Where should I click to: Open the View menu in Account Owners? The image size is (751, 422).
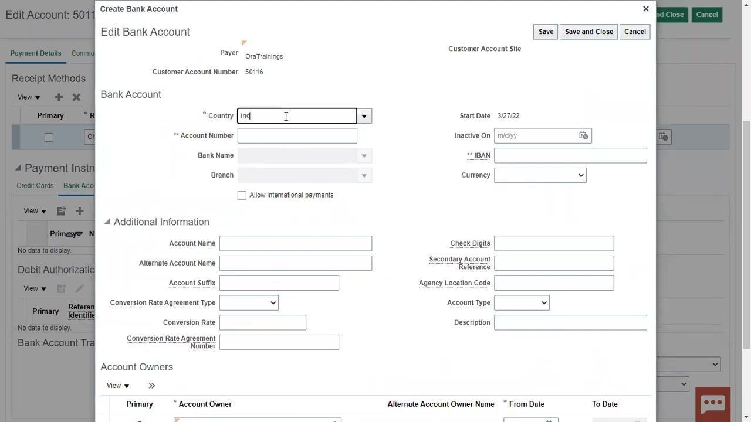(118, 386)
